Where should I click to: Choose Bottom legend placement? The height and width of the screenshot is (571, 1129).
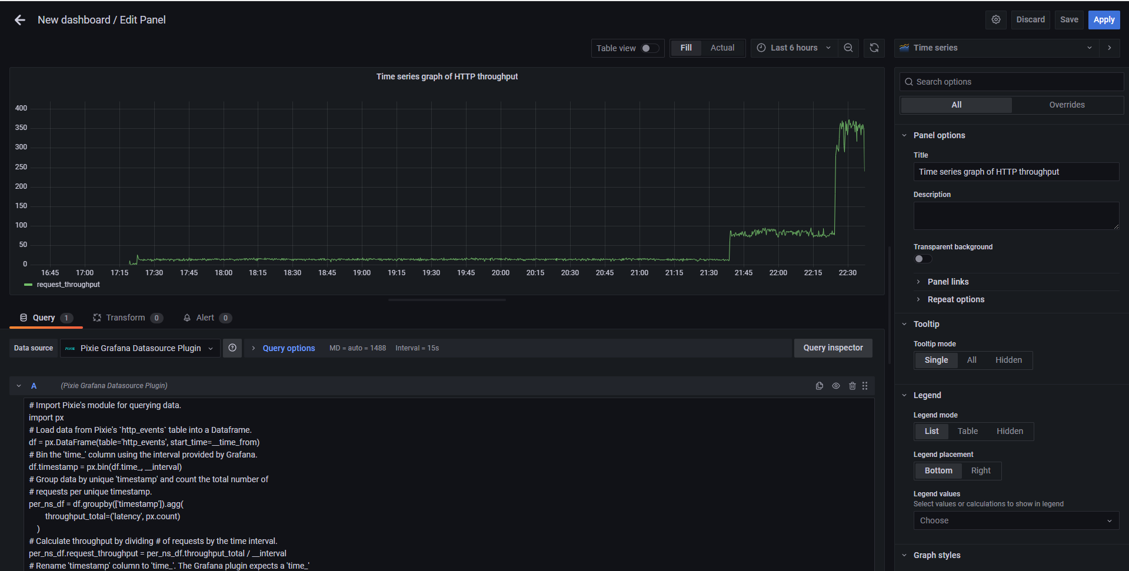tap(938, 470)
